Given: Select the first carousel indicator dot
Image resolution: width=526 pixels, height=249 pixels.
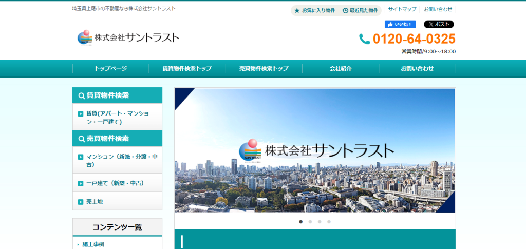Looking at the screenshot, I should 300,222.
